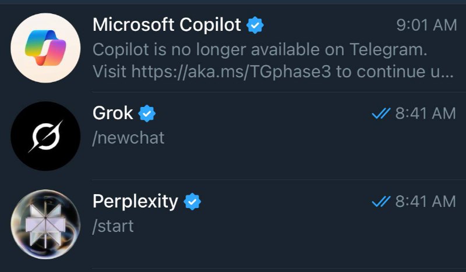This screenshot has width=466, height=272.
Task: Click the /newchat message preview
Action: [129, 138]
